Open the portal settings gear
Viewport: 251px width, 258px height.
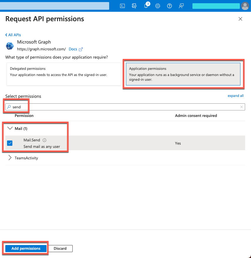point(157,6)
